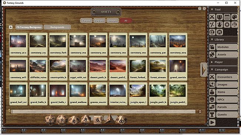Show All asset types
Viewport: 241px width, 135px height.
(x=126, y=21)
